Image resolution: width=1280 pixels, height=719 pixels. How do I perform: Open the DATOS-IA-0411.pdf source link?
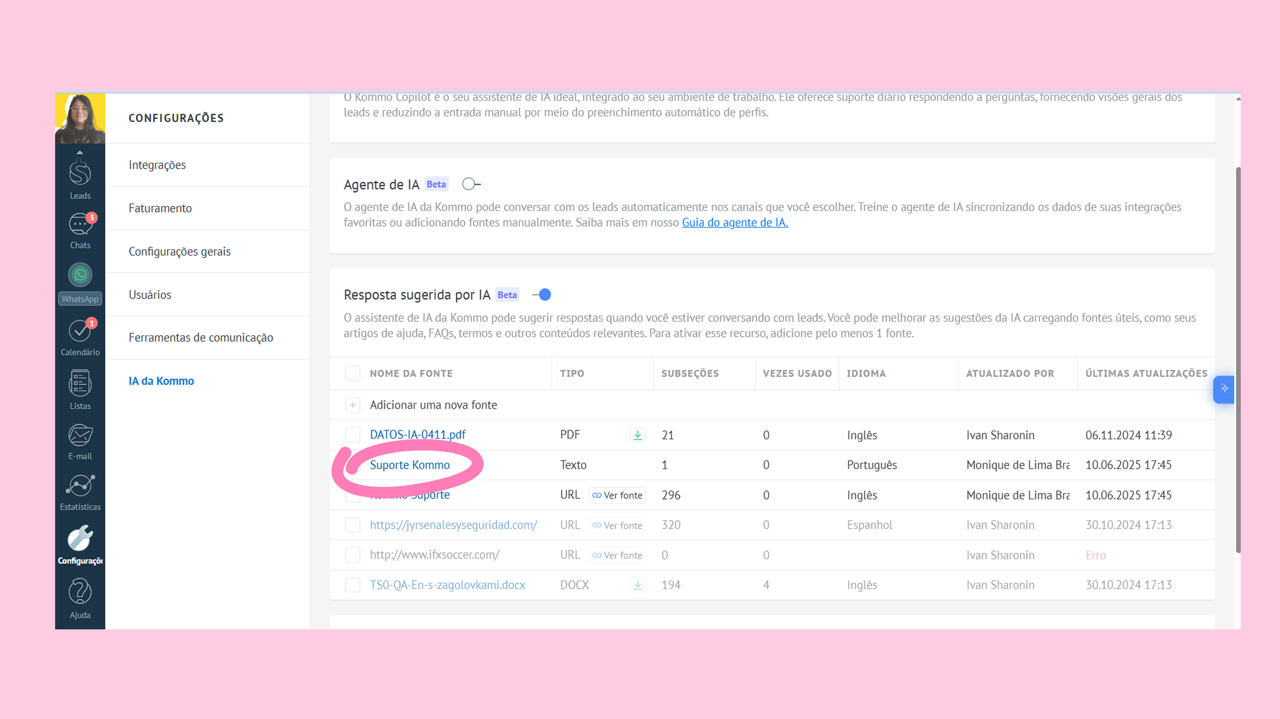(x=417, y=435)
